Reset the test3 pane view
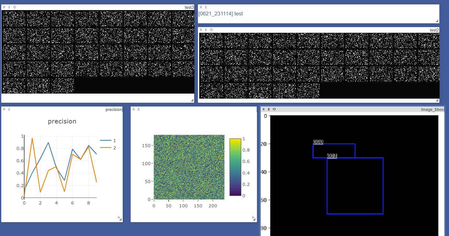This screenshot has width=449, height=236. [14, 7]
